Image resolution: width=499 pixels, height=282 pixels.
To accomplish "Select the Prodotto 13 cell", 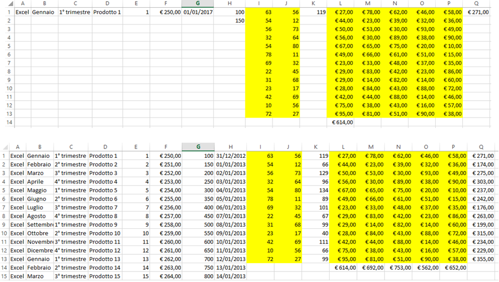I will [105, 259].
